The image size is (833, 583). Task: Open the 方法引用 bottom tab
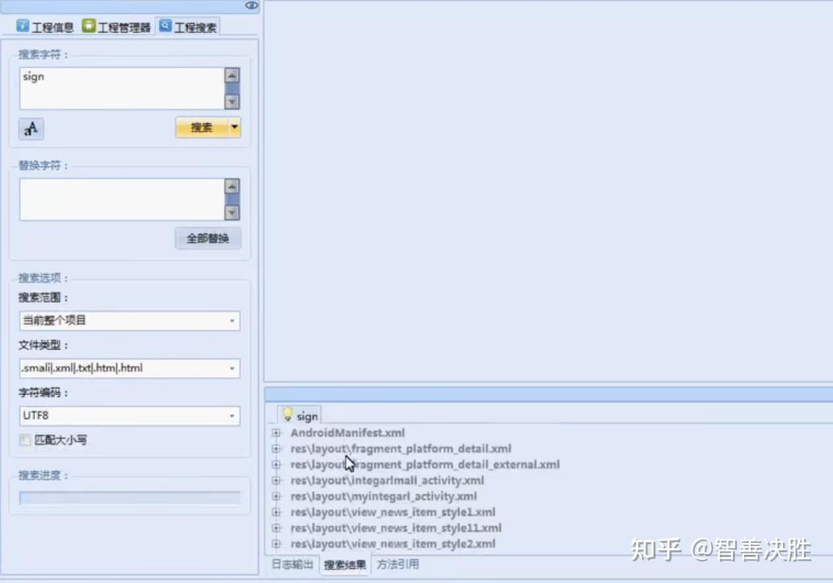[x=397, y=565]
